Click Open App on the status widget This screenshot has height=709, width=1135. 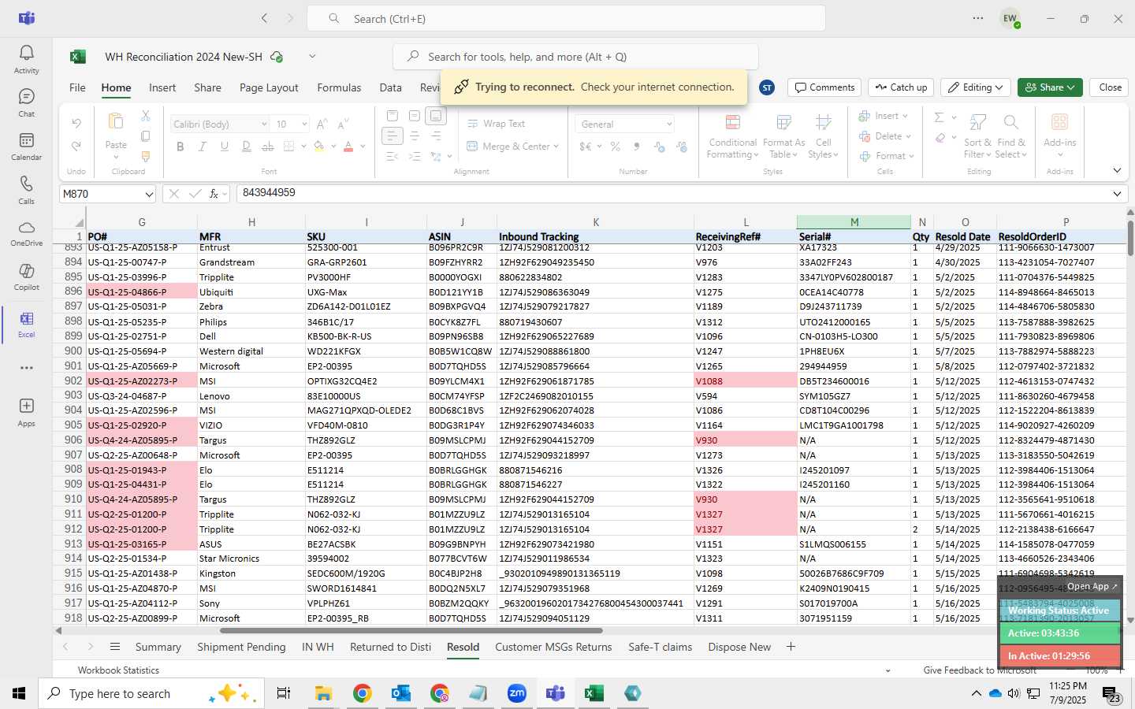click(1092, 586)
